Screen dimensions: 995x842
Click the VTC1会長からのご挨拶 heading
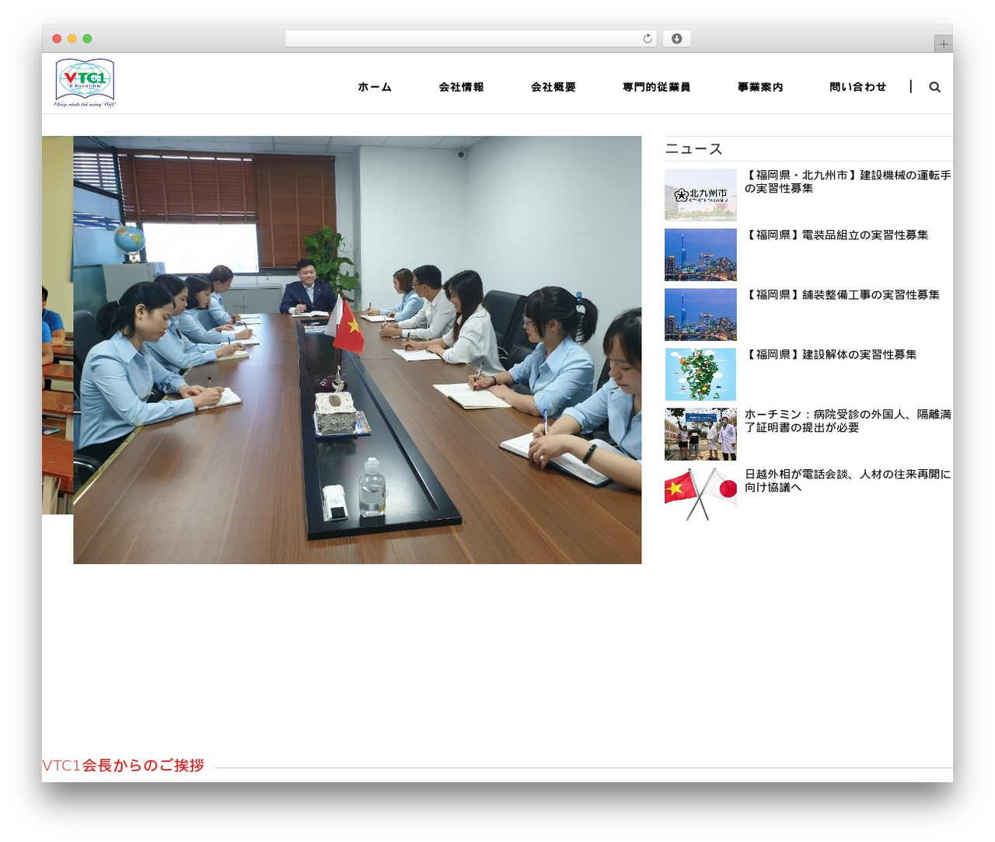coord(123,765)
